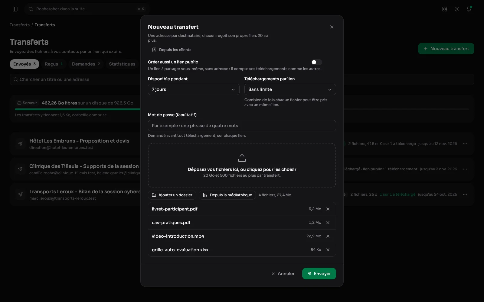Click the '1 sur 1 a téléchargé' green status
484x302 pixels.
point(397,194)
